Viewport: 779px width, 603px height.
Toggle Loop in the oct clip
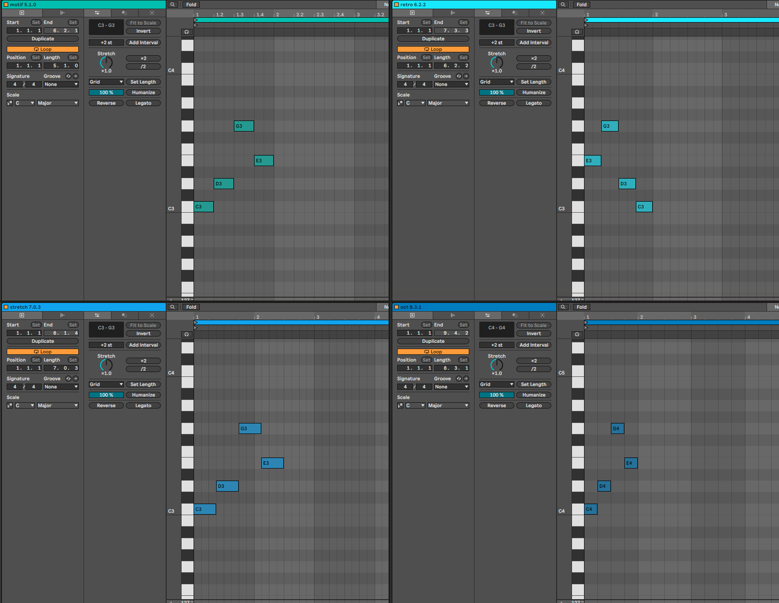click(x=433, y=352)
